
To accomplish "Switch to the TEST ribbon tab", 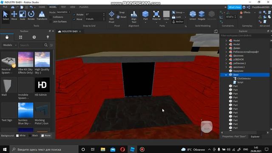I will click(x=63, y=7).
